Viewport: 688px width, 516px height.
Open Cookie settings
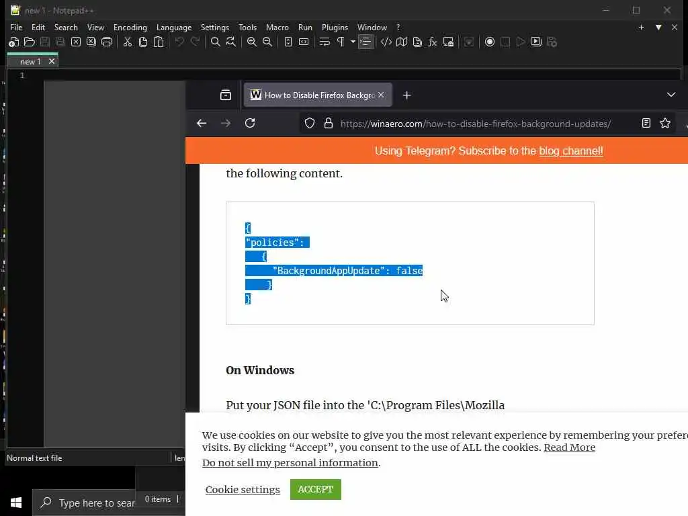pyautogui.click(x=243, y=490)
